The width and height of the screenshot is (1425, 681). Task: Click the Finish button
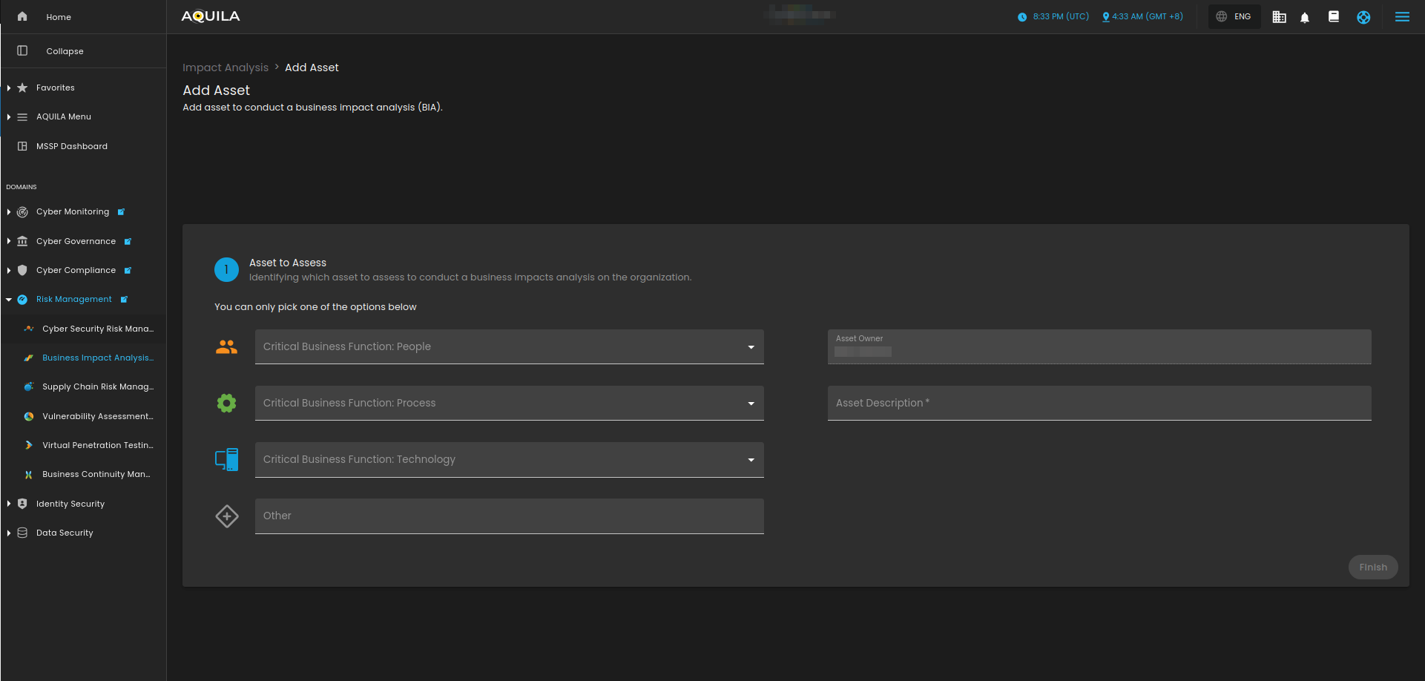1372,567
